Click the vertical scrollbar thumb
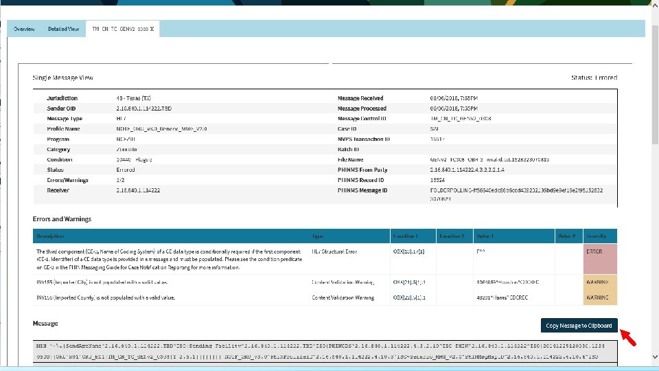This screenshot has width=659, height=371. coord(655,84)
